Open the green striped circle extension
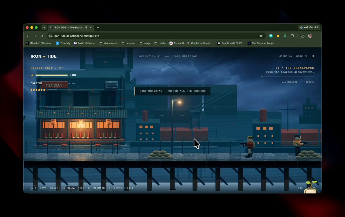Viewport: 345px width, 217px height. tap(285, 36)
